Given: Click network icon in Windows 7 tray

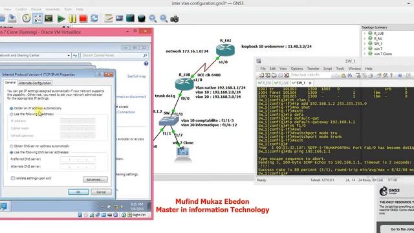Looking at the screenshot, I should 116,206.
